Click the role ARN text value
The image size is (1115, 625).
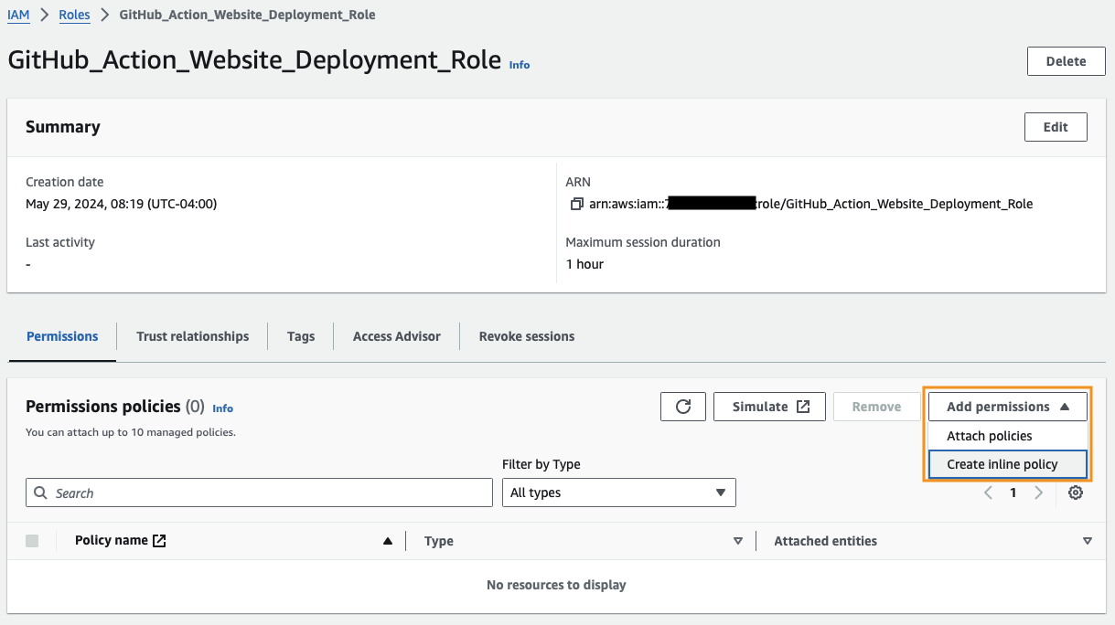[x=811, y=204]
